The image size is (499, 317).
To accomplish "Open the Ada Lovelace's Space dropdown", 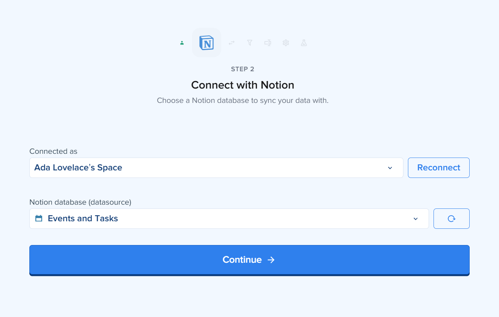I will coord(216,168).
